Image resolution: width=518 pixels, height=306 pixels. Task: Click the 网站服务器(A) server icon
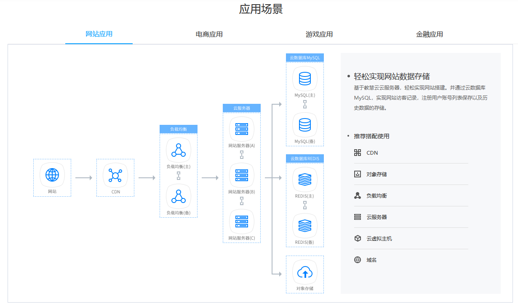coord(241,129)
